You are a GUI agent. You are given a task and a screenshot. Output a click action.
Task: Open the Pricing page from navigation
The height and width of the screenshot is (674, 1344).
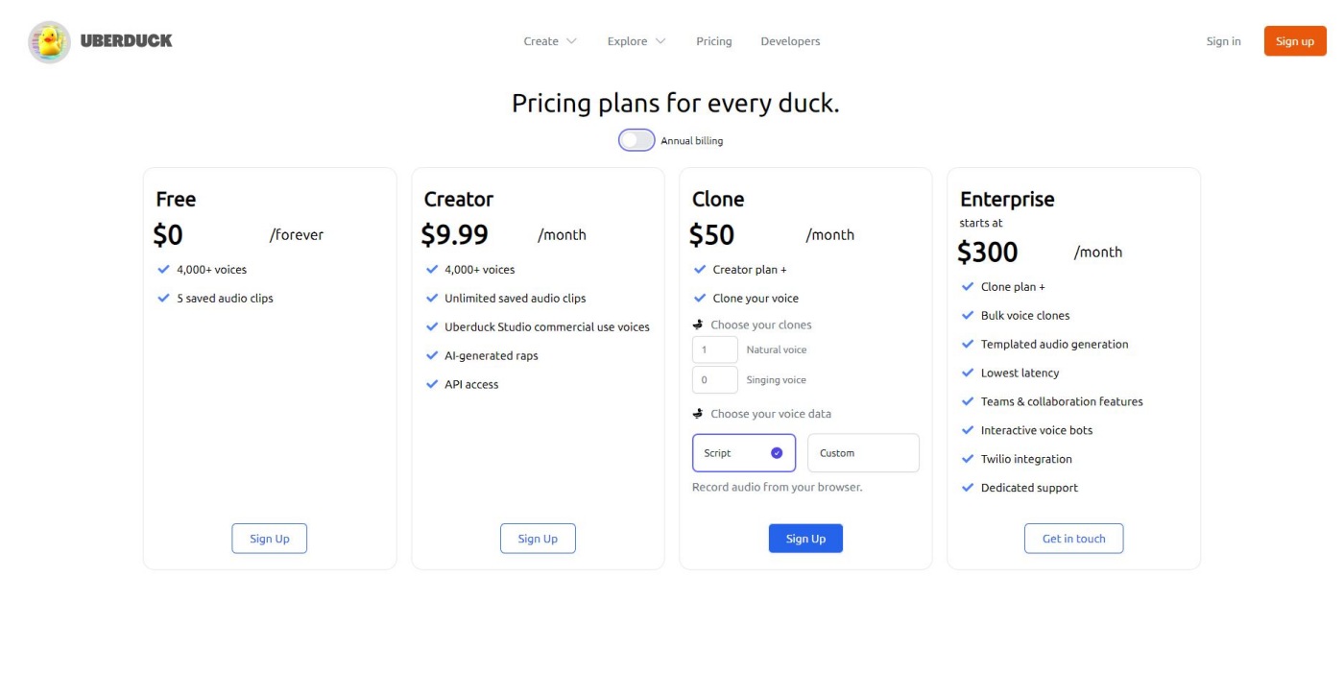[x=714, y=41]
